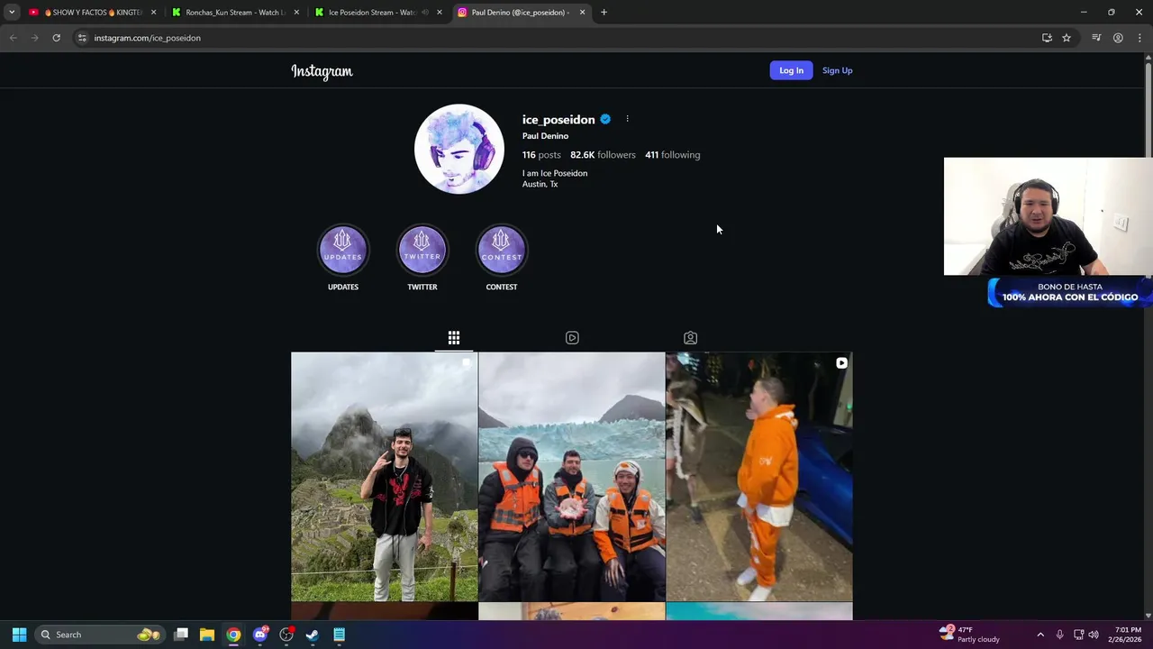The width and height of the screenshot is (1153, 649).
Task: Switch to the Reels tab
Action: click(x=572, y=338)
